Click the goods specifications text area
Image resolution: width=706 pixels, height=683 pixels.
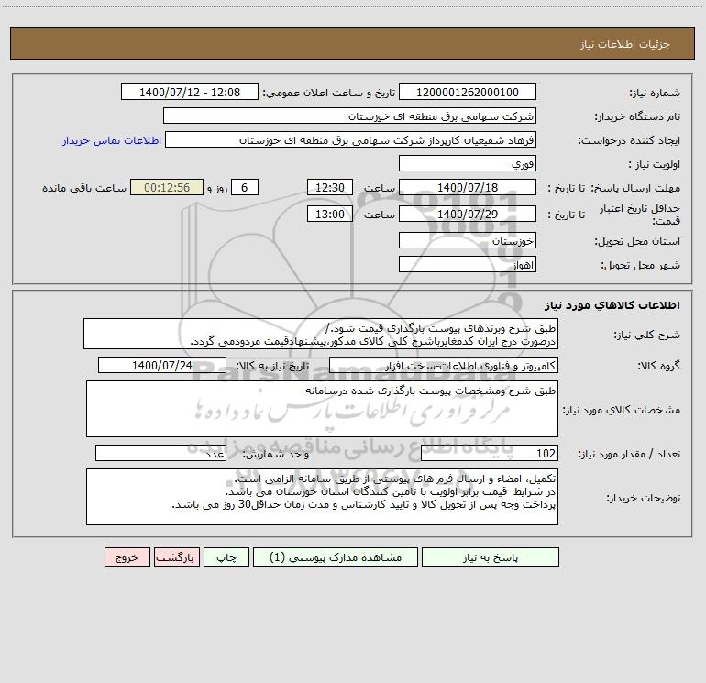tap(322, 409)
